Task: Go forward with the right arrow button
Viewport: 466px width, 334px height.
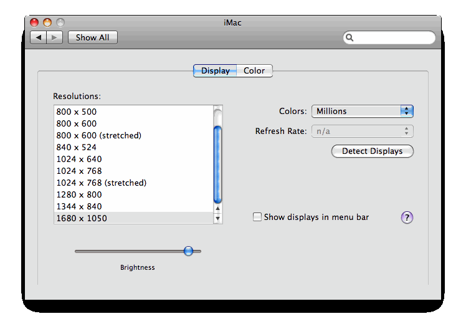Action: (54, 38)
